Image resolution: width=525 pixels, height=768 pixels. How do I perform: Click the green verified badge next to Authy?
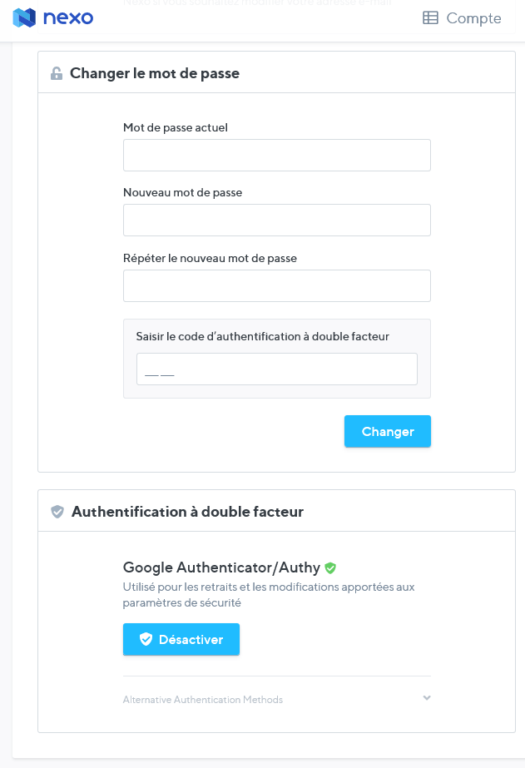tap(330, 567)
